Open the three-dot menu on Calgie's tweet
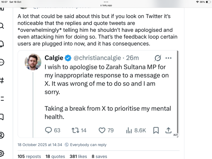 click(169, 58)
